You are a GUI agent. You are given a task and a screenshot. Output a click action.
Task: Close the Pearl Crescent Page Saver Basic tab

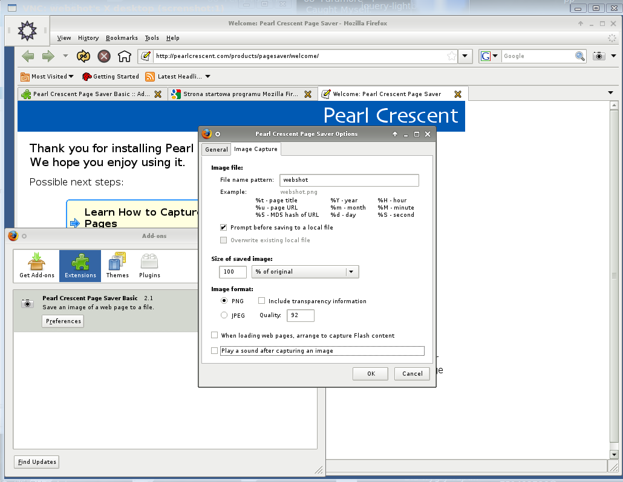click(158, 94)
